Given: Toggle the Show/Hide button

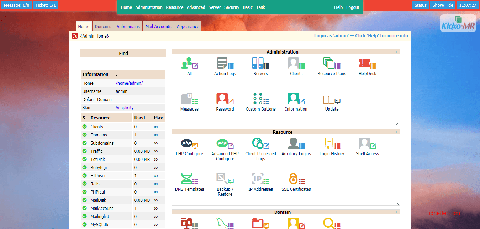Looking at the screenshot, I should tap(442, 5).
